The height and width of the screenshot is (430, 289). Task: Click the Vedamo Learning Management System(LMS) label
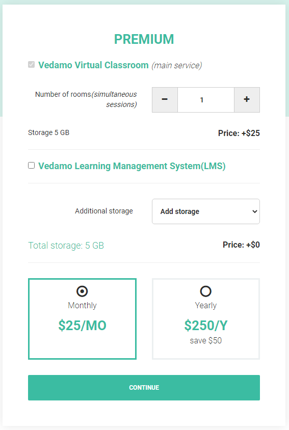(132, 166)
